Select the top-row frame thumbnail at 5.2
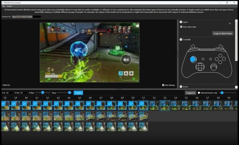Image resolution: width=239 pixels, height=145 pixels. [154, 106]
